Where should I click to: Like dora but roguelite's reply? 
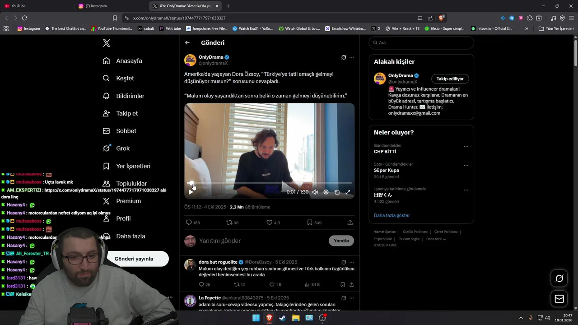(x=272, y=284)
